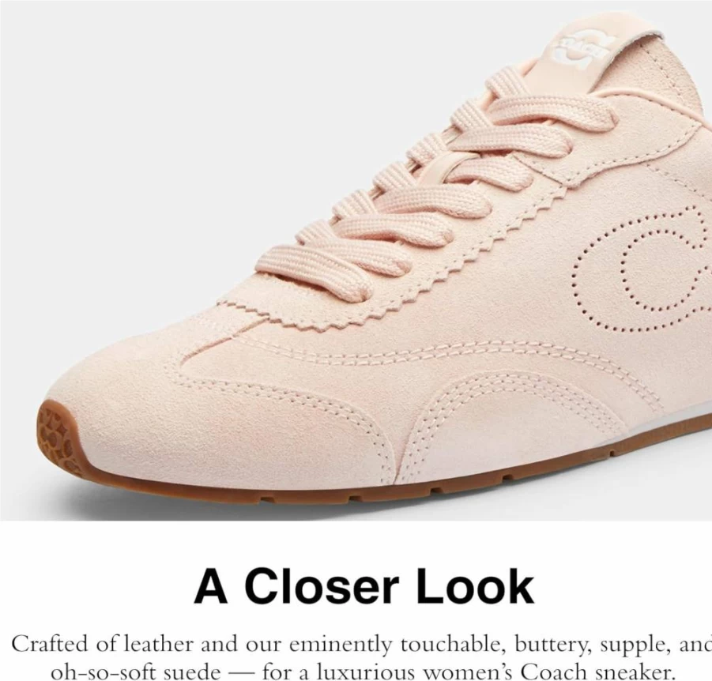Click the empty gray backdrop behind sneaker
Viewport: 712px width, 681px height.
[182, 136]
